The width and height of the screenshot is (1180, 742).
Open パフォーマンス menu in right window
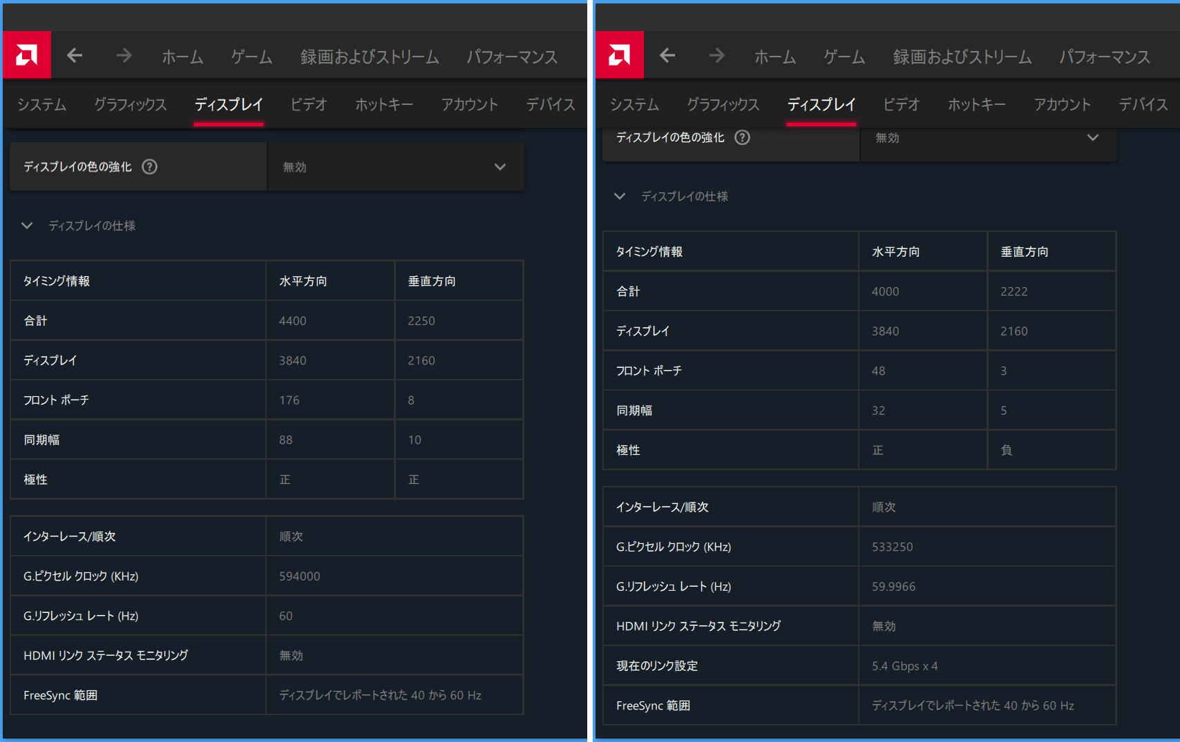tap(1105, 57)
